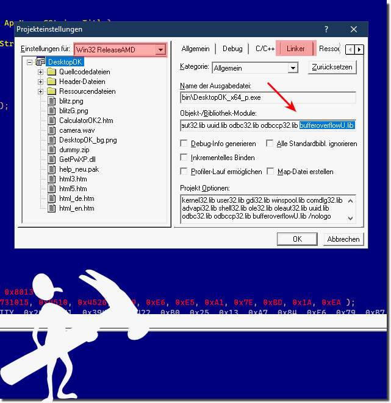This screenshot has width=391, height=403.
Task: Enable Debug-Info generieren checkbox
Action: coord(184,144)
